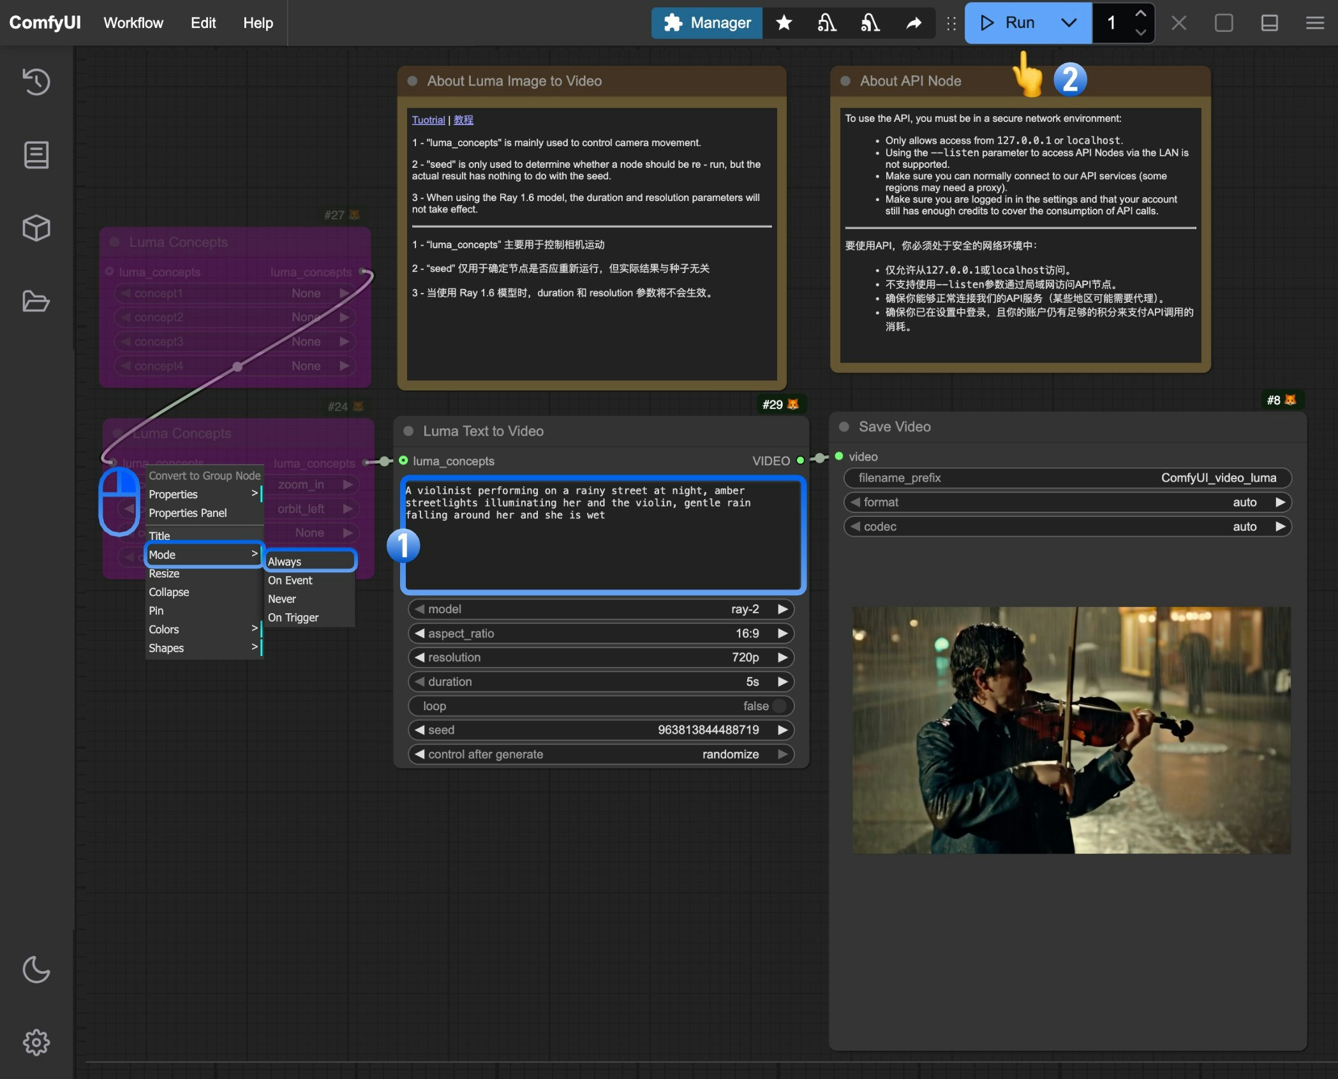Increase resolution using its right arrow
Viewport: 1338px width, 1079px height.
(783, 657)
